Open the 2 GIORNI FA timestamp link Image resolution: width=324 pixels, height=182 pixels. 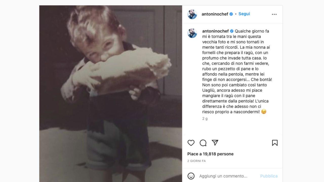click(x=196, y=161)
